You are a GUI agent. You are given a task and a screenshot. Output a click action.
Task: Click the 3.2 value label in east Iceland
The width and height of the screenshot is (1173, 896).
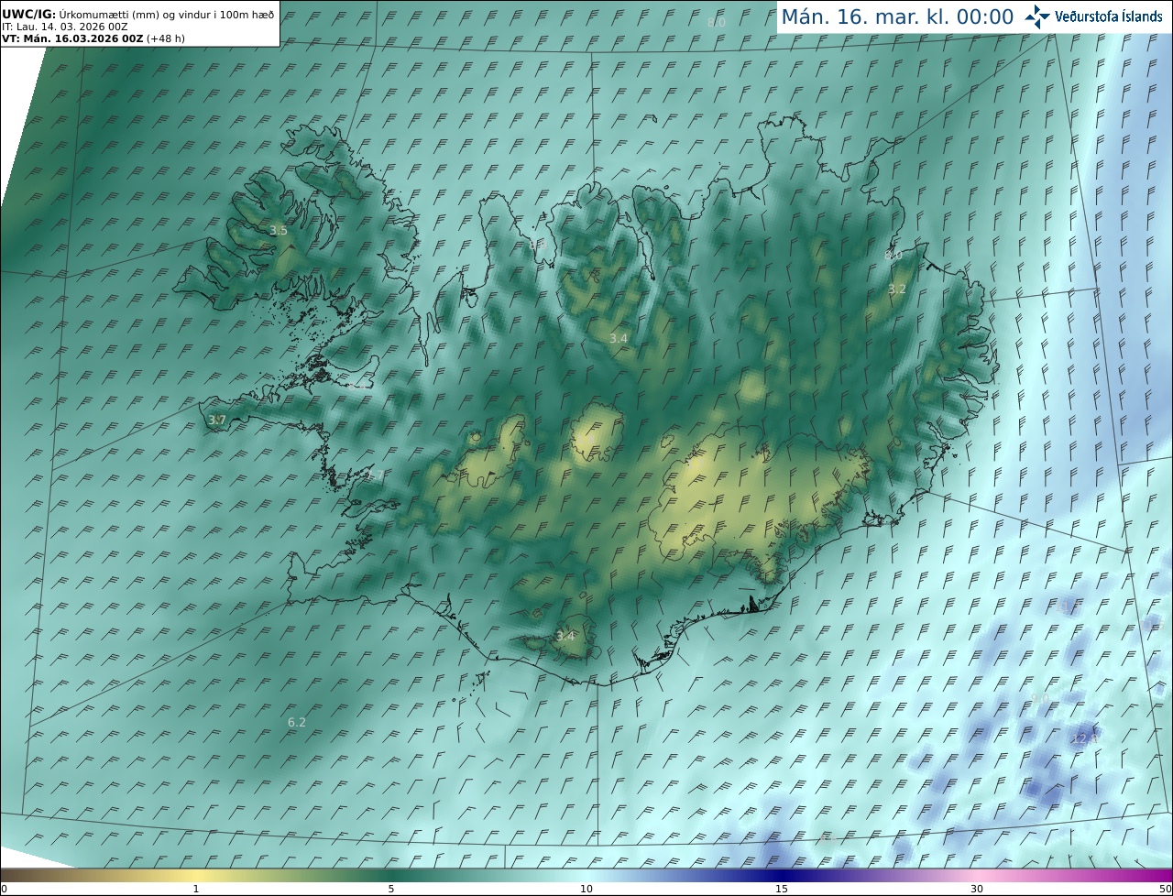(897, 290)
